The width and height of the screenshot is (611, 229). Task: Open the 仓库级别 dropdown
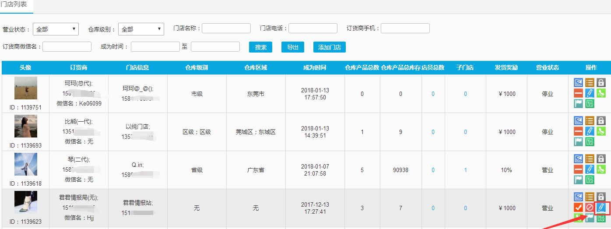tap(141, 29)
